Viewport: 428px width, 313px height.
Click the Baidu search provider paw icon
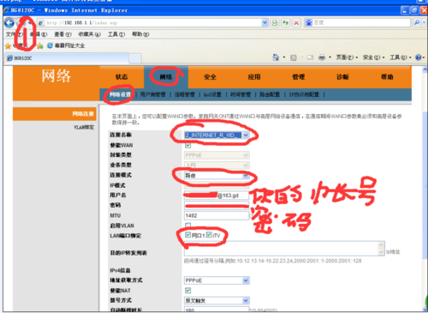tap(309, 22)
